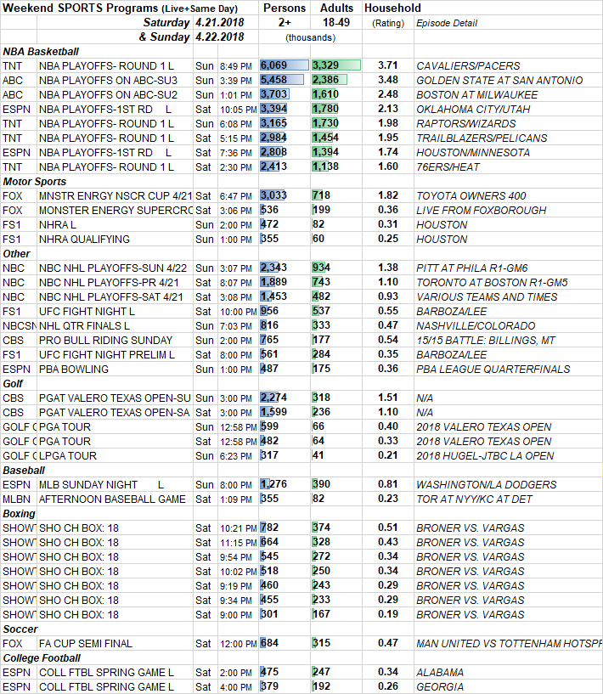Select 'NBC NHL PLAYOFFS-SUN 4/22' cell

click(x=113, y=268)
